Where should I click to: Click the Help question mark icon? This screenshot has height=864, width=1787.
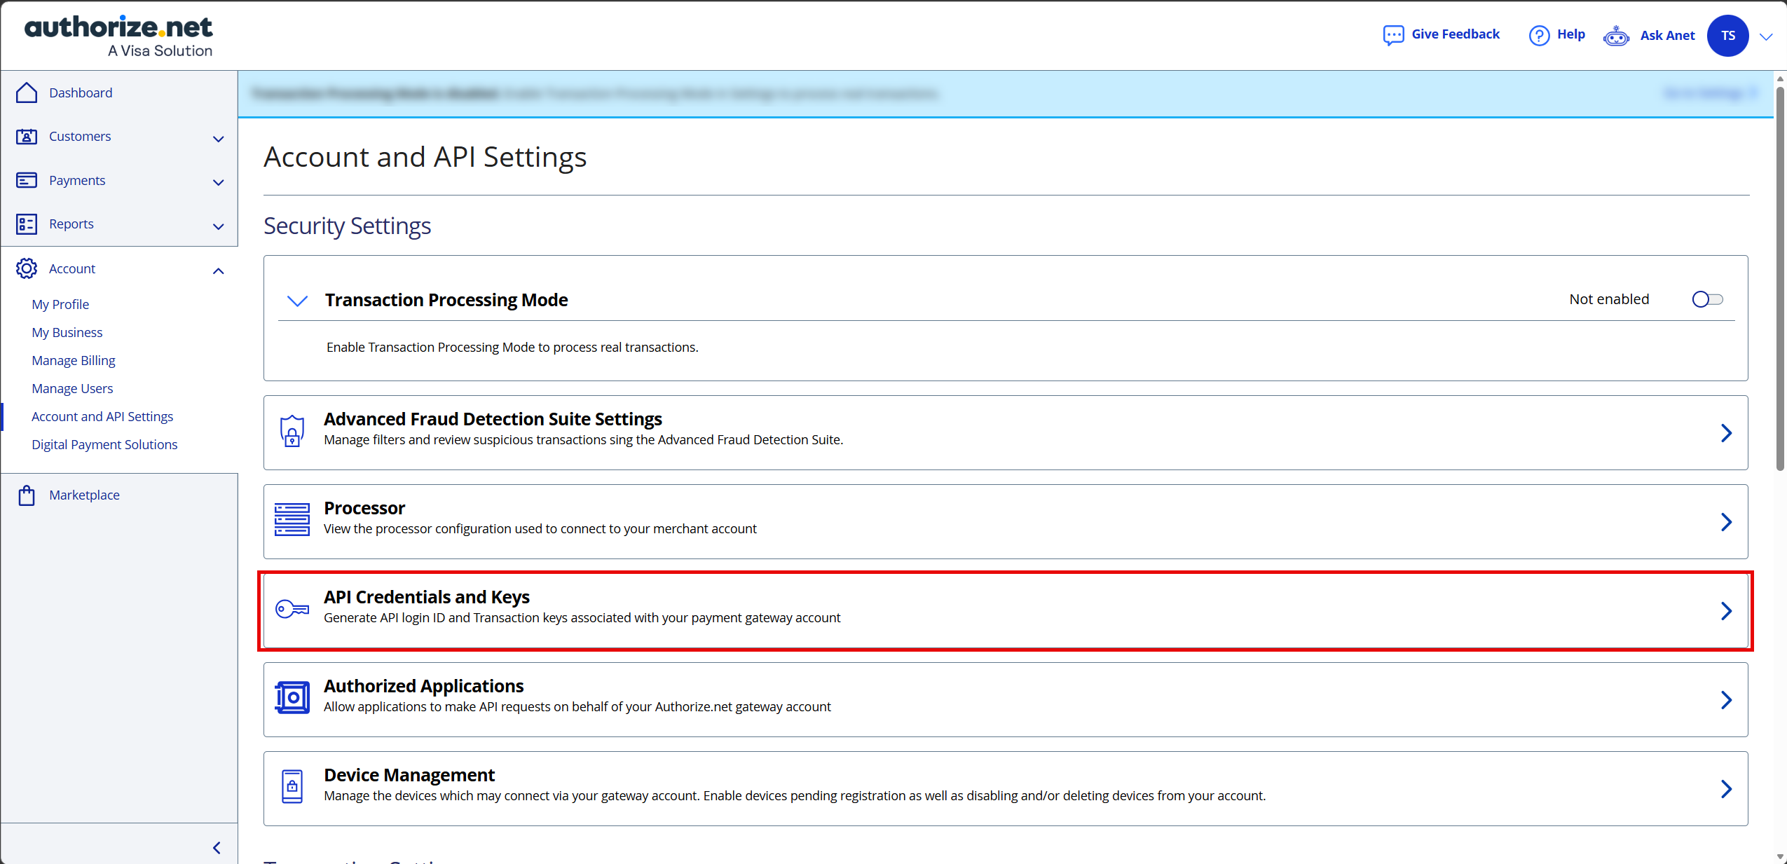click(1539, 35)
